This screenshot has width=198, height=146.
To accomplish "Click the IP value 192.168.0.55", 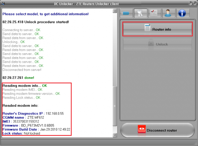I will coord(55,114).
